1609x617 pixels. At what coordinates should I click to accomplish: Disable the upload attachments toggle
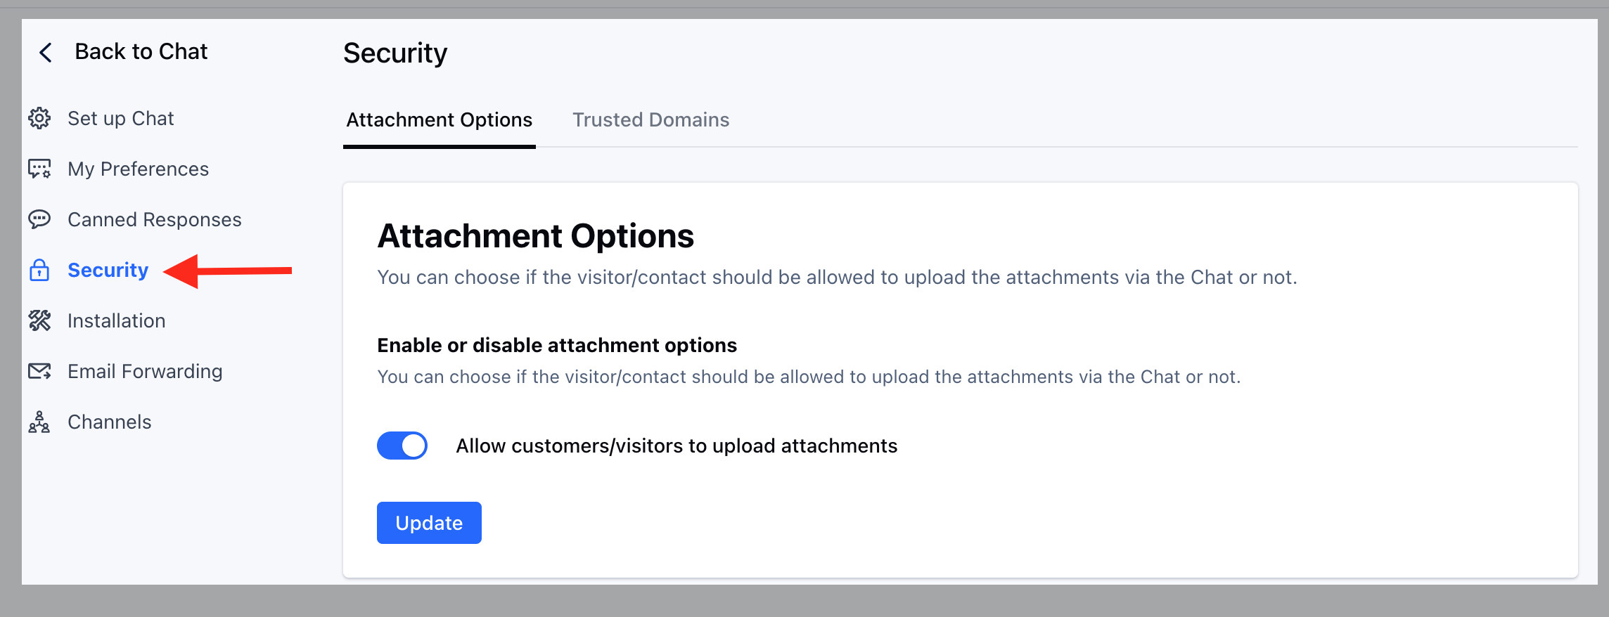[x=402, y=446]
